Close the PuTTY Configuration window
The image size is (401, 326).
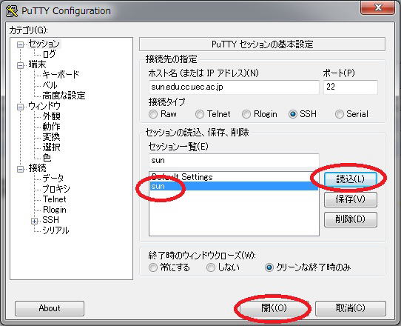pos(377,7)
